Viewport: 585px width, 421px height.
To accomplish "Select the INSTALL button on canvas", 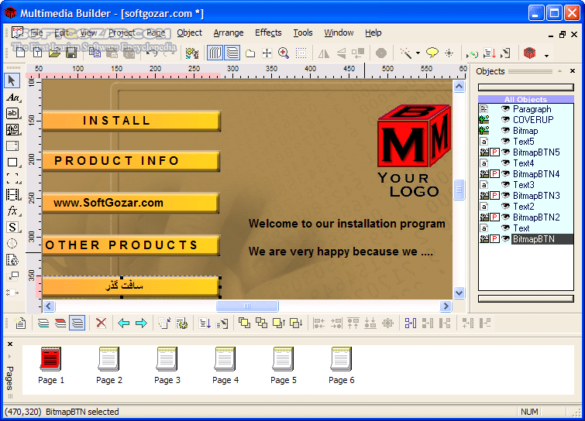I will click(131, 121).
